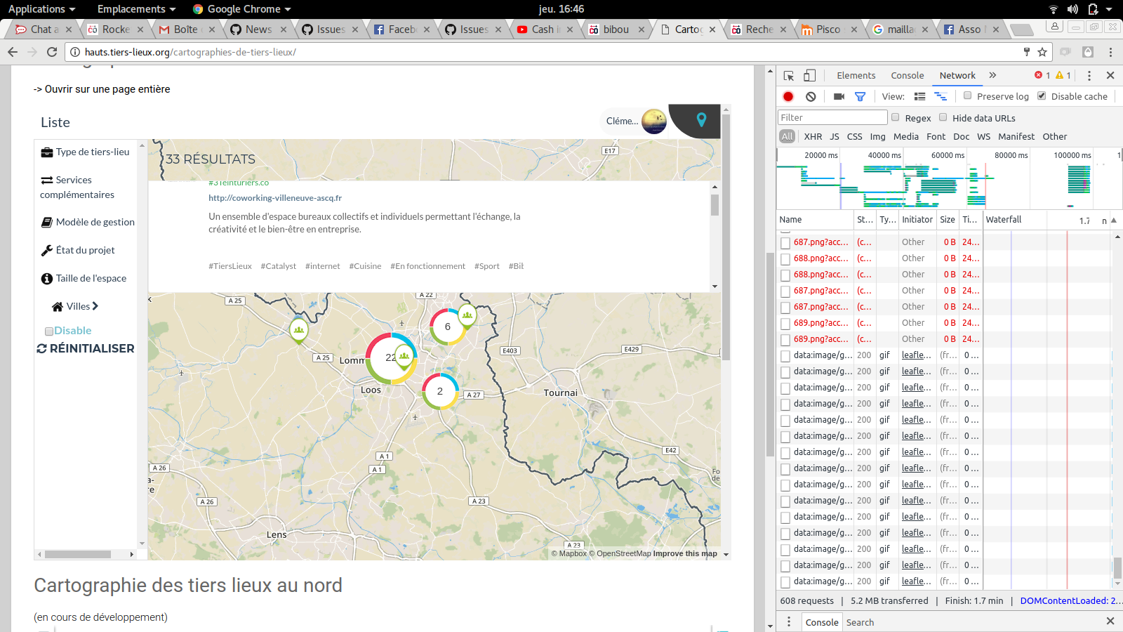
Task: Click the site info icon in address bar
Action: point(74,52)
